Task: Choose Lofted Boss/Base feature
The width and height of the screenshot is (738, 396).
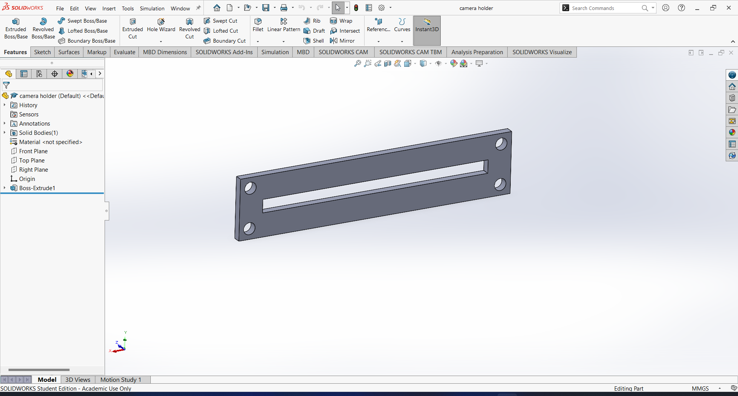Action: tap(83, 31)
